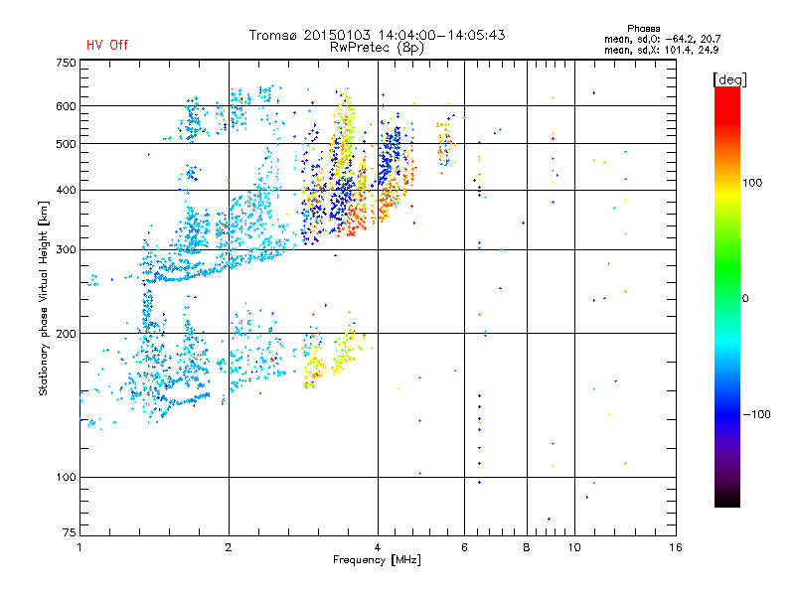
Task: Click the y-axis tick label '75'
Action: (x=70, y=532)
